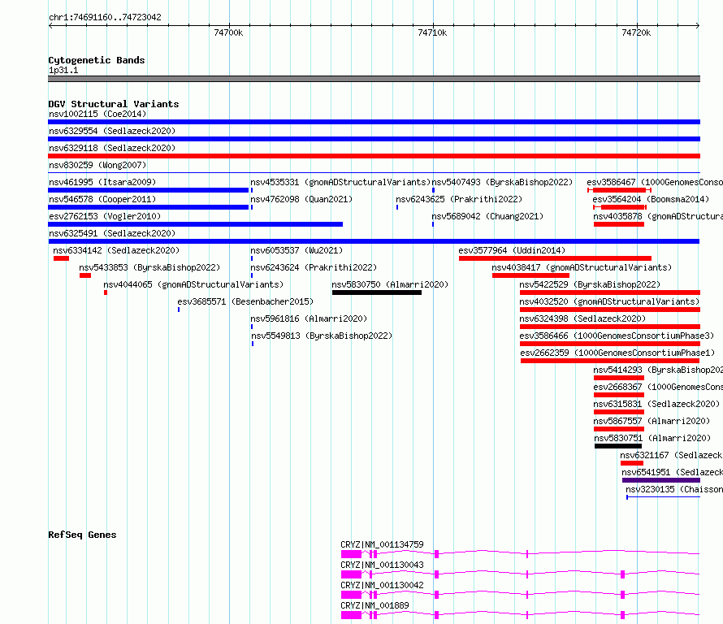Open the nsv6329118 (Sedlazeck2020) red variant bar

tap(374, 156)
